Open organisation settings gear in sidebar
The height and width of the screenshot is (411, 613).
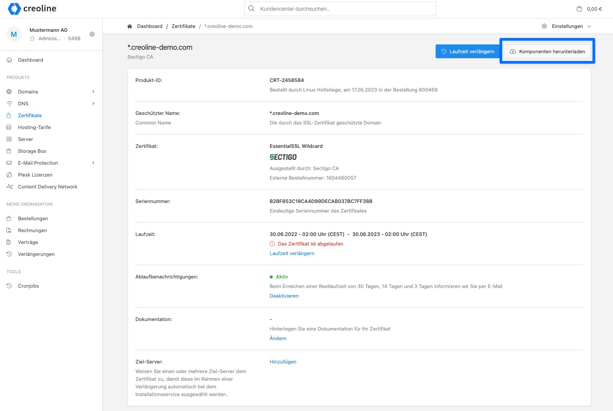92,34
